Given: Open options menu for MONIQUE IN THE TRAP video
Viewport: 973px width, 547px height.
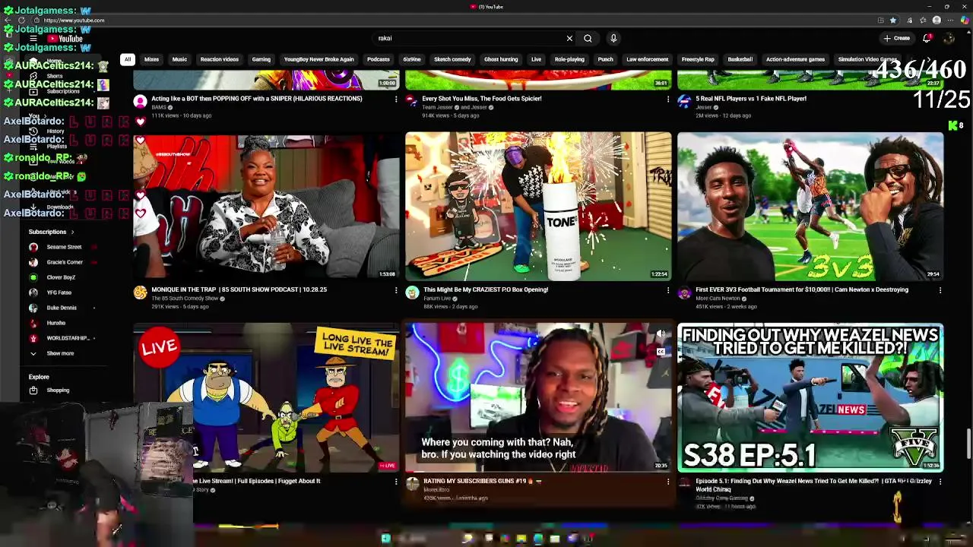Looking at the screenshot, I should point(395,290).
